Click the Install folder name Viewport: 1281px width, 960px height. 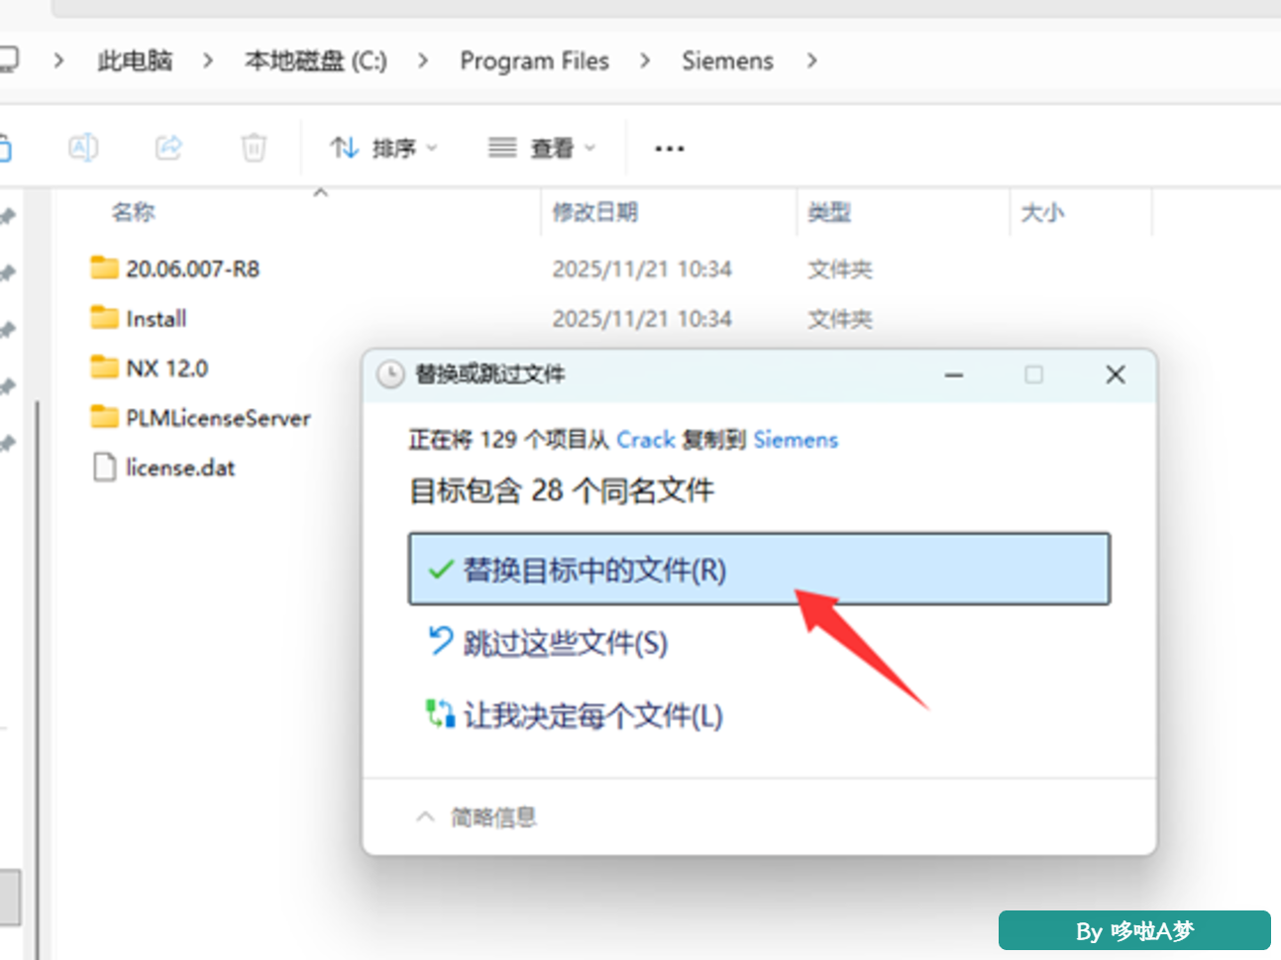[x=157, y=318]
